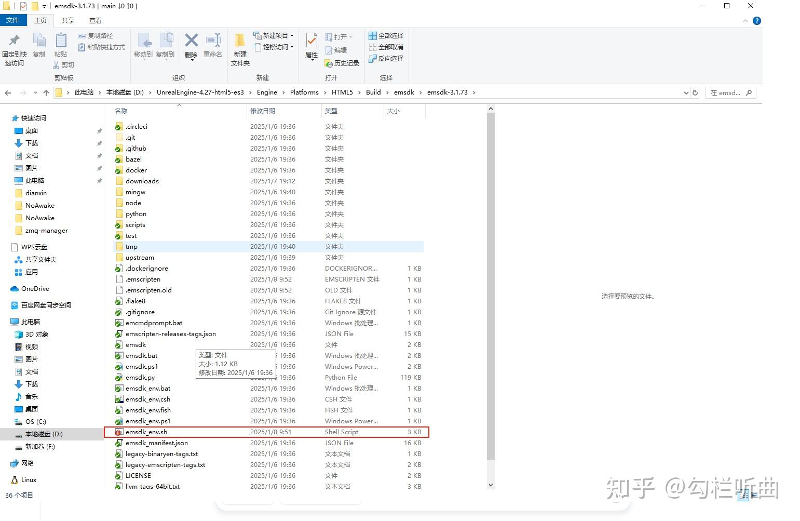This screenshot has width=800, height=521.
Task: Expand the Build breadcrumb dropdown arrow
Action: click(x=388, y=92)
